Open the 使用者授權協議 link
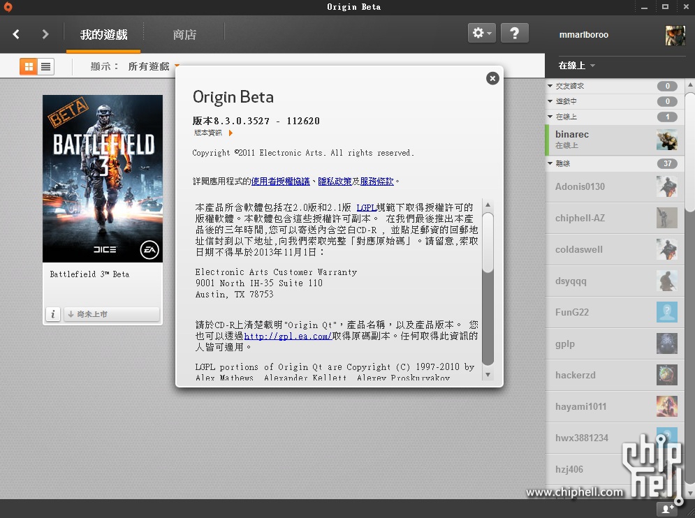 [281, 182]
